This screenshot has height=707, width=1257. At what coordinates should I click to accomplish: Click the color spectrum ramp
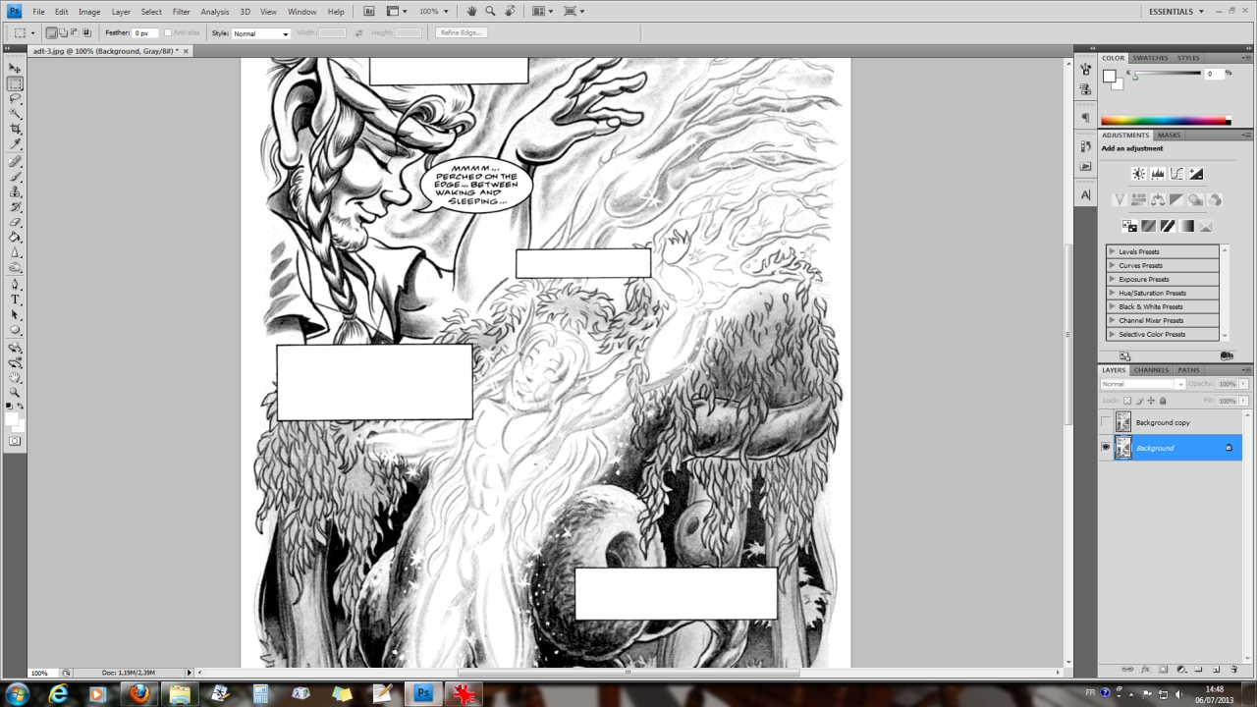[1166, 121]
